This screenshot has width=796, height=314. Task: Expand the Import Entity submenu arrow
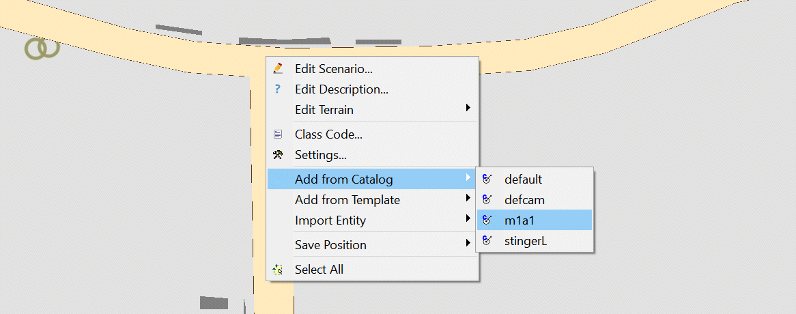pos(468,219)
